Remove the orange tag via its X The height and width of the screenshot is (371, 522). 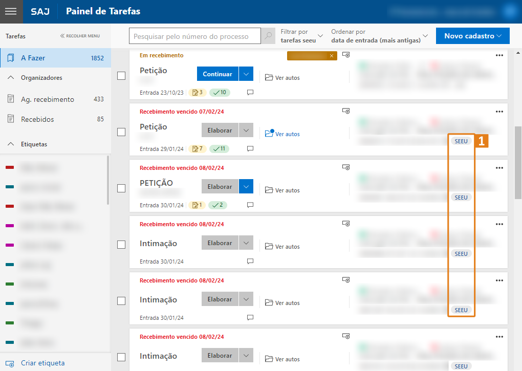332,56
